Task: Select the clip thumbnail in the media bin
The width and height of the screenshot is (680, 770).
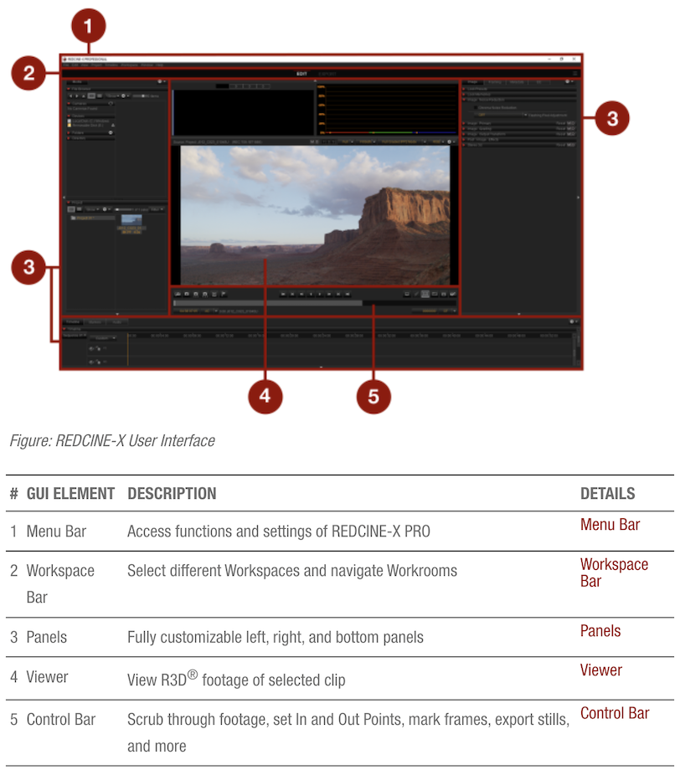Action: pyautogui.click(x=131, y=219)
